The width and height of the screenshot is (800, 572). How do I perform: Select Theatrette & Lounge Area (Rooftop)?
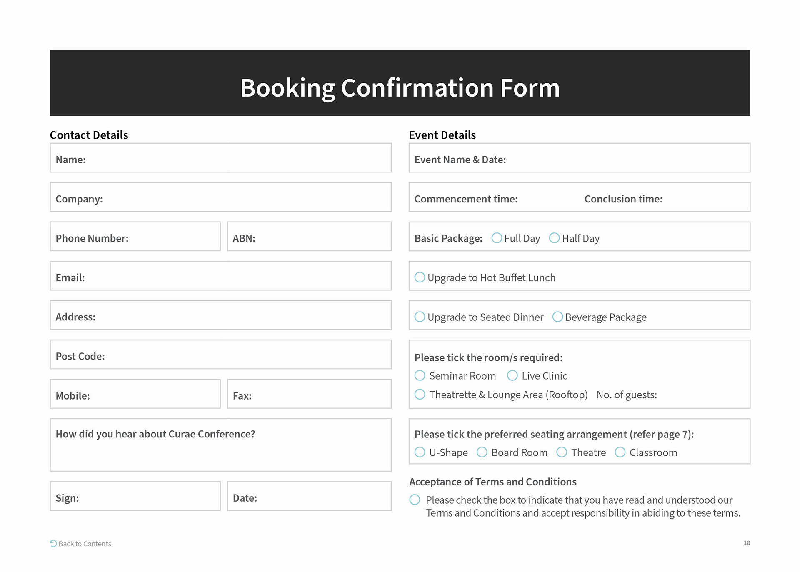[420, 394]
